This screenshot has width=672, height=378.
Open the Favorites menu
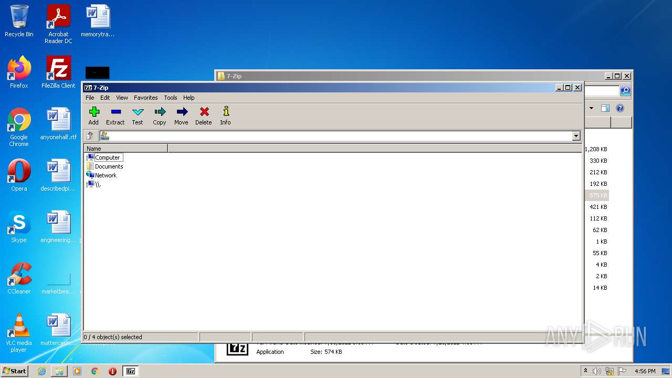click(145, 98)
